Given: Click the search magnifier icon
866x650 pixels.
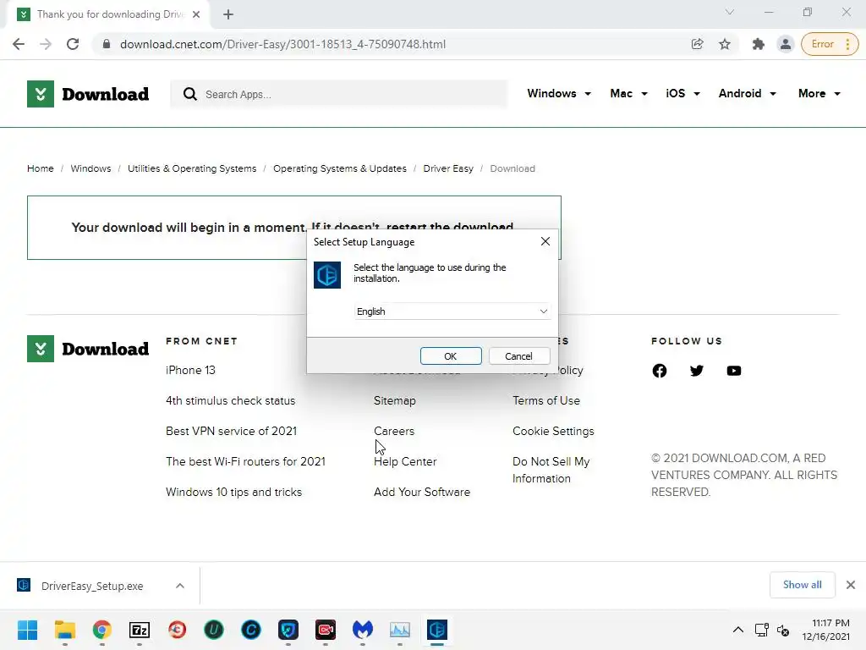Looking at the screenshot, I should tap(189, 94).
